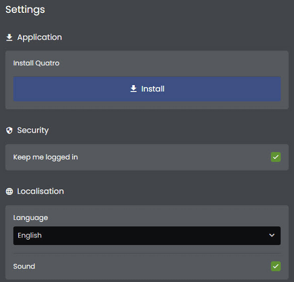Viewport: 294px width, 282px height.
Task: Click the Settings page title
Action: (x=25, y=10)
